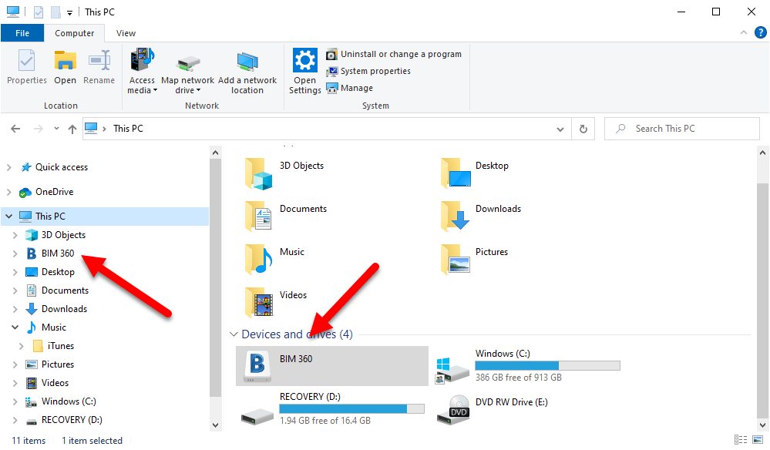Refresh the This PC view
The width and height of the screenshot is (770, 450).
click(583, 129)
